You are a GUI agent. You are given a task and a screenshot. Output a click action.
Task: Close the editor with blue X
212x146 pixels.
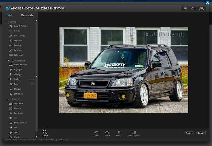click(x=208, y=3)
